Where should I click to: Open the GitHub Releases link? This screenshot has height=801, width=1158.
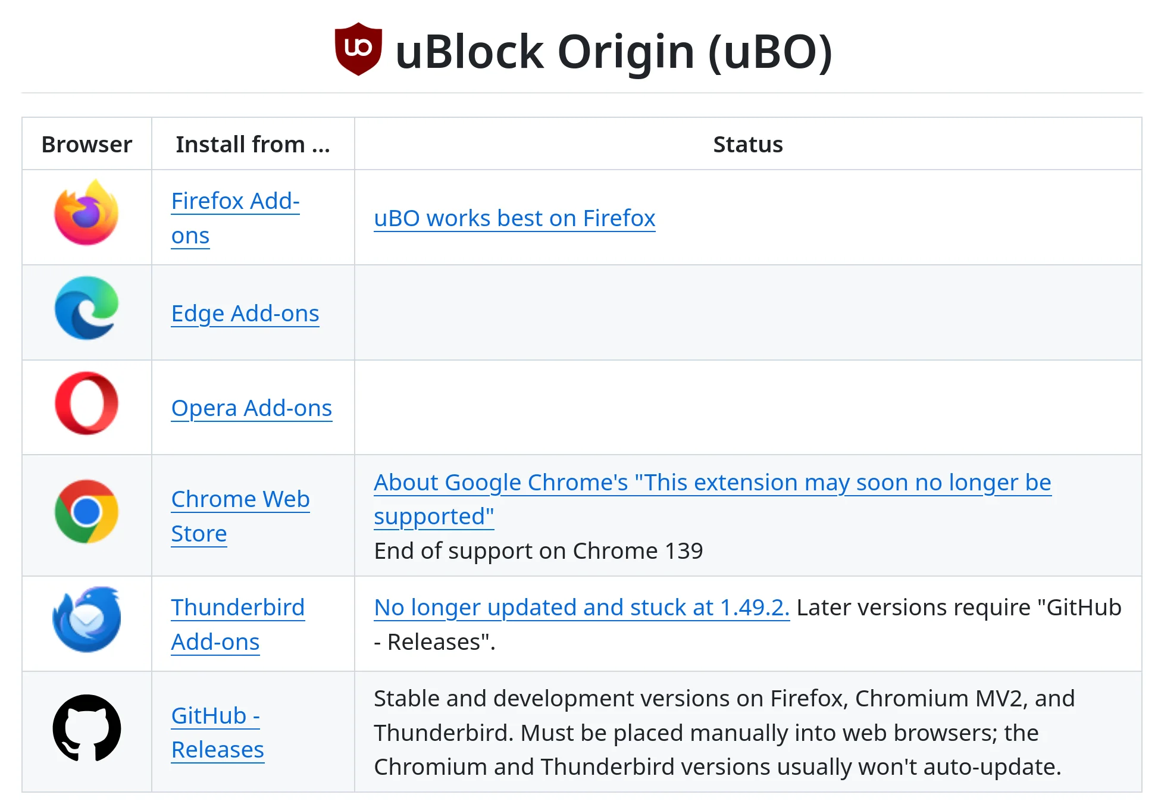tap(217, 731)
